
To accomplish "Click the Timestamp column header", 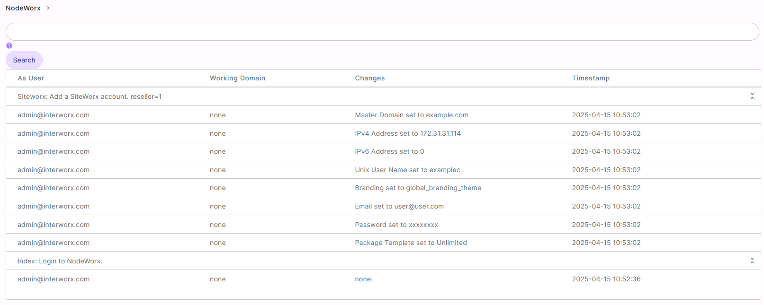I will (x=590, y=78).
